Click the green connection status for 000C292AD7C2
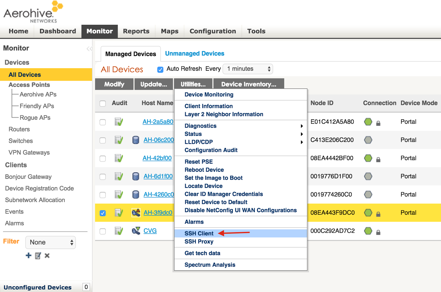 pyautogui.click(x=368, y=231)
